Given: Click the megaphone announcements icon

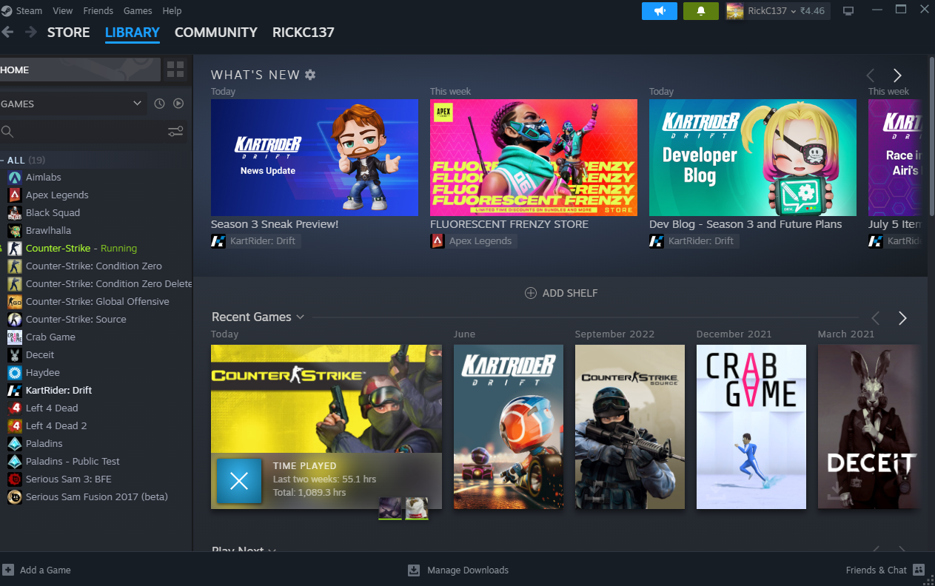Looking at the screenshot, I should pos(659,11).
